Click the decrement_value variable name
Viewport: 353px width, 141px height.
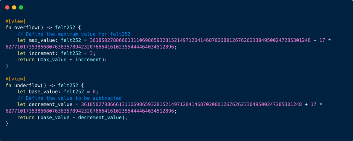(50, 105)
